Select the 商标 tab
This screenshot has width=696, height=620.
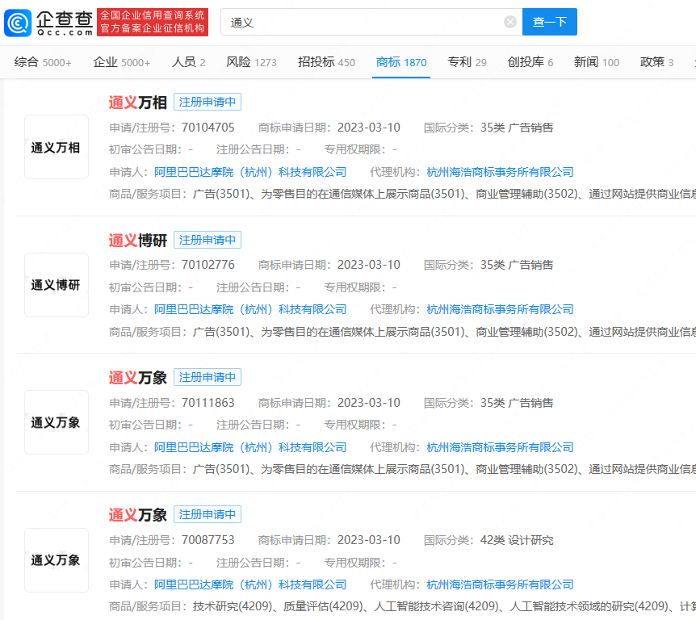point(400,62)
